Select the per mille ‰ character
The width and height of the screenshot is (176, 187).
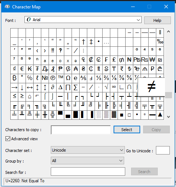[160, 42]
